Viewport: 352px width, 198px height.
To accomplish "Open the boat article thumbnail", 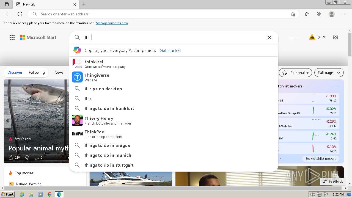I will click(131, 179).
